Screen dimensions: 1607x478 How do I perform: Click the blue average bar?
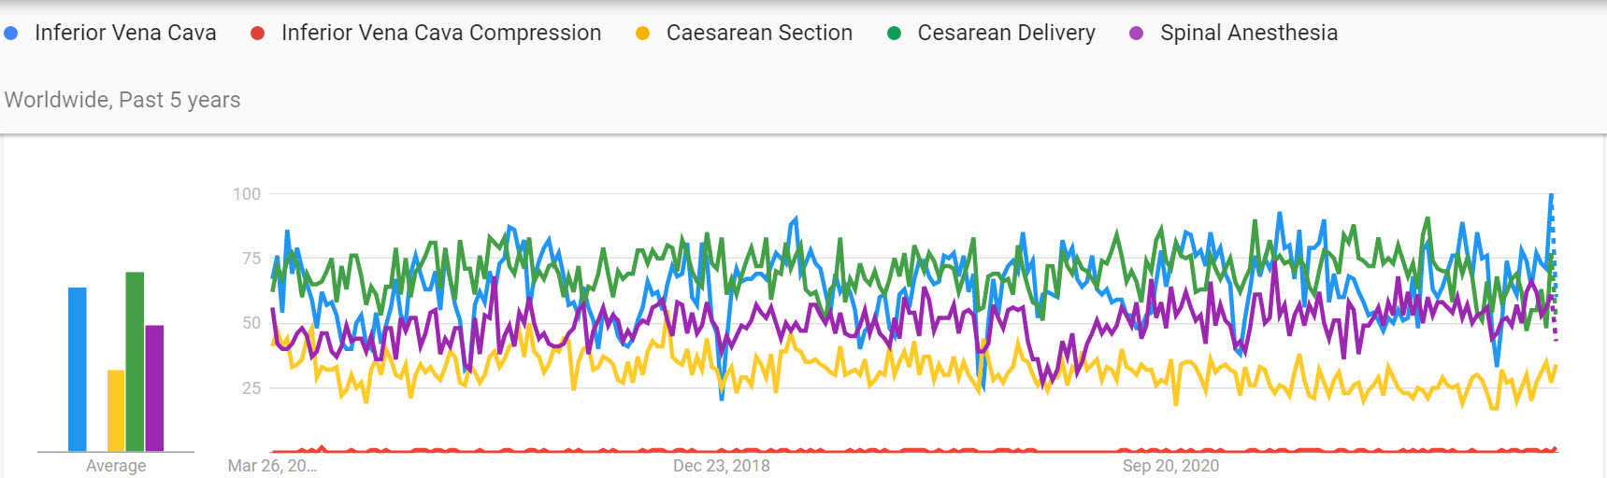pos(78,370)
